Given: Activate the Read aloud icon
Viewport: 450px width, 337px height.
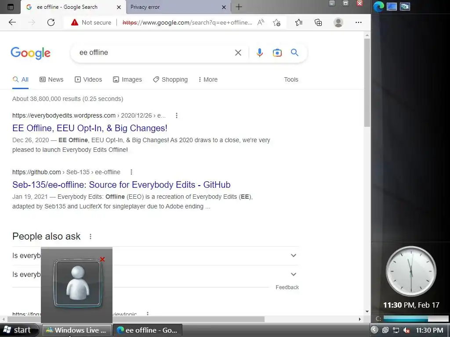Looking at the screenshot, I should click(261, 22).
